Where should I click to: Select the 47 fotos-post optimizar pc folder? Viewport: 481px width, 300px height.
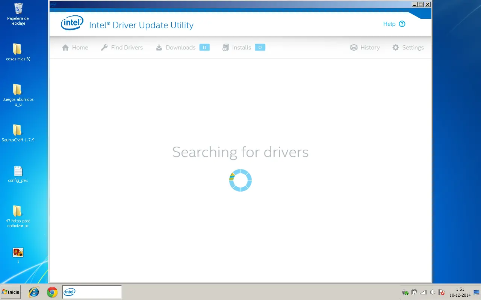point(18,216)
